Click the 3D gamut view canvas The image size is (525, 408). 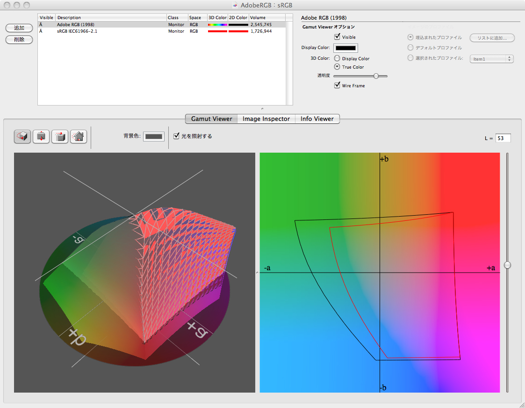tap(135, 273)
